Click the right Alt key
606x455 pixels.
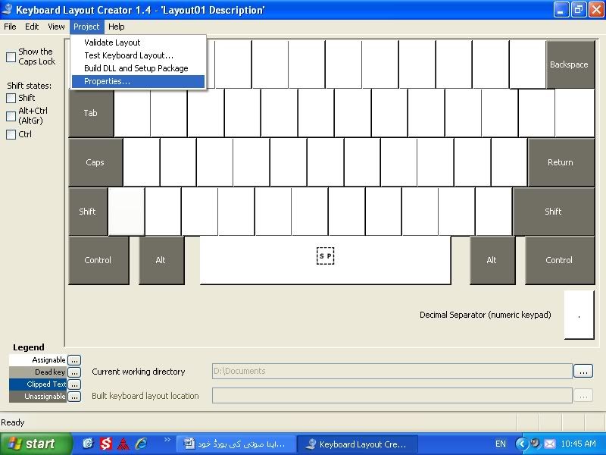492,260
